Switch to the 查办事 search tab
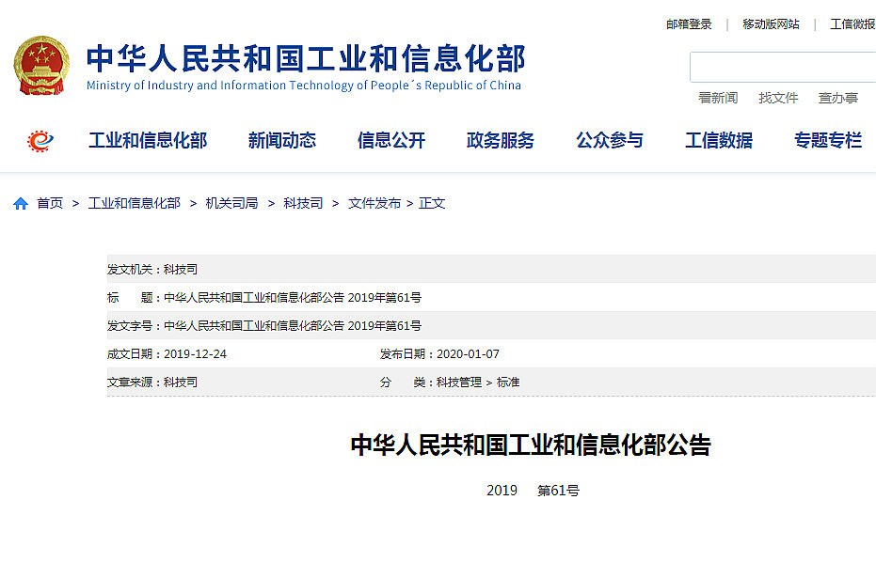Viewport: 876px width, 578px height. pos(838,98)
